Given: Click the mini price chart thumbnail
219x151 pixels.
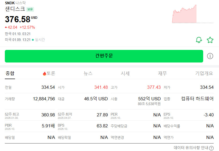Looking at the screenshot, I should tap(192, 14).
